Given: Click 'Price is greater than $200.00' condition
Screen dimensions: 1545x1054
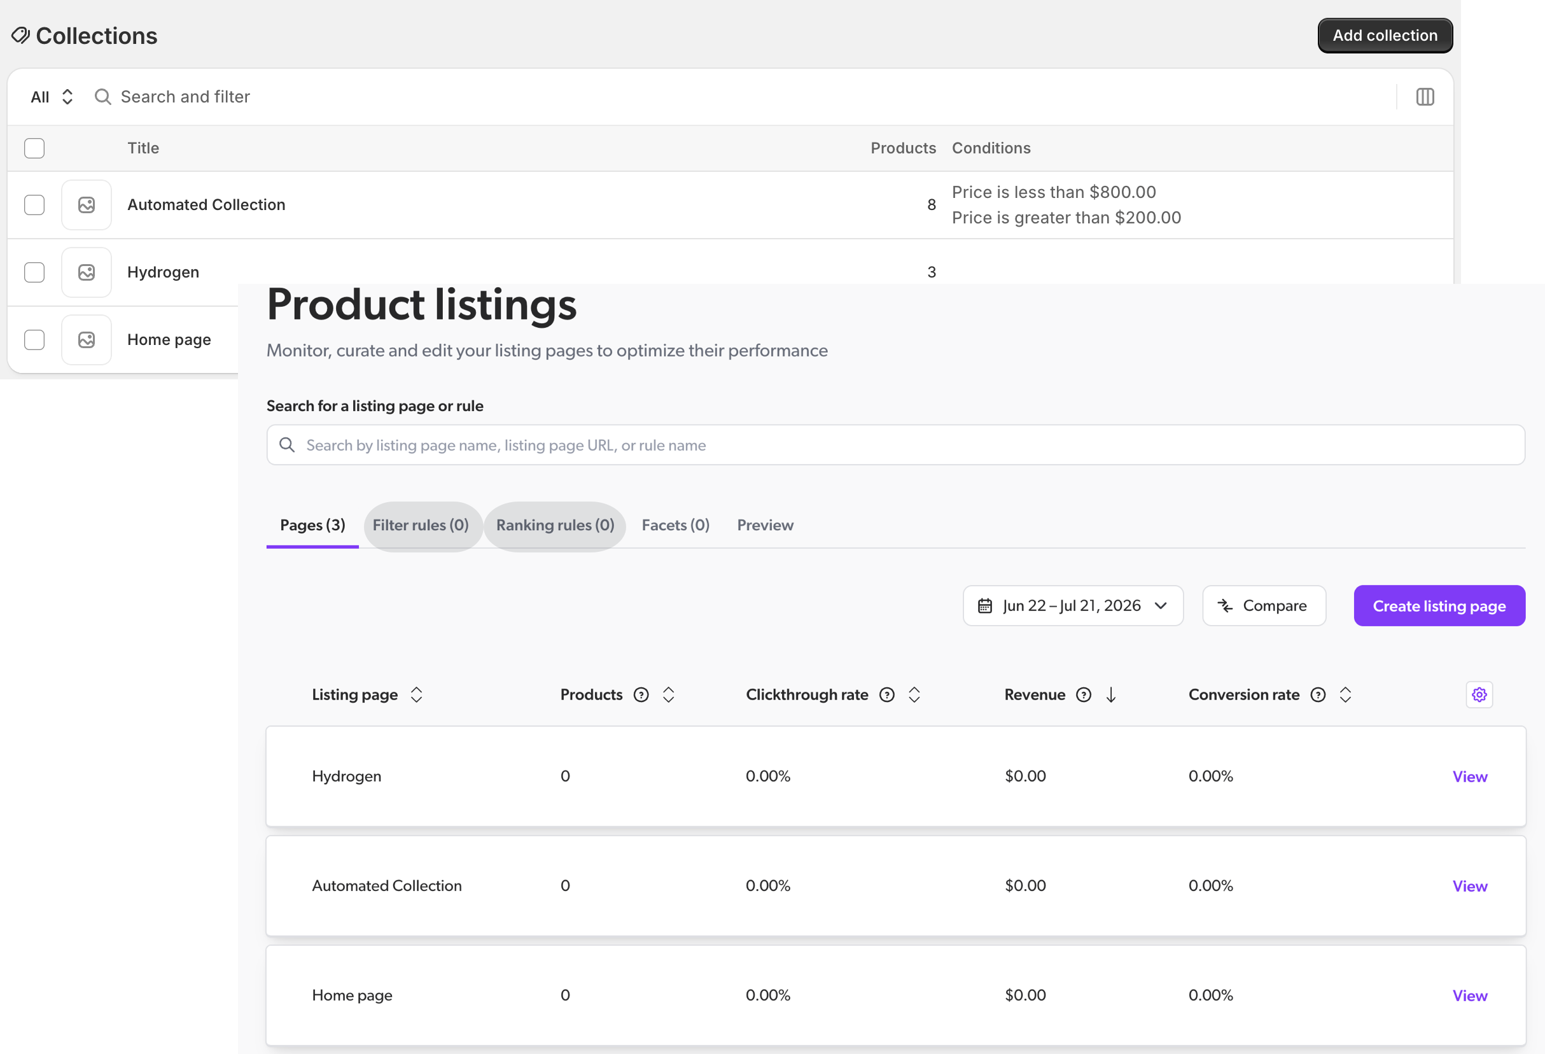Looking at the screenshot, I should point(1066,218).
